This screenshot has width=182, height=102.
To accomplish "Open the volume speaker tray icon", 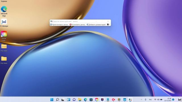I will [x=158, y=99].
